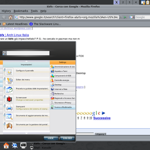Viewport: 150px width, 150px height.
Task: Select Regionali e Accesso facilitato icon
Action: click(52, 98)
